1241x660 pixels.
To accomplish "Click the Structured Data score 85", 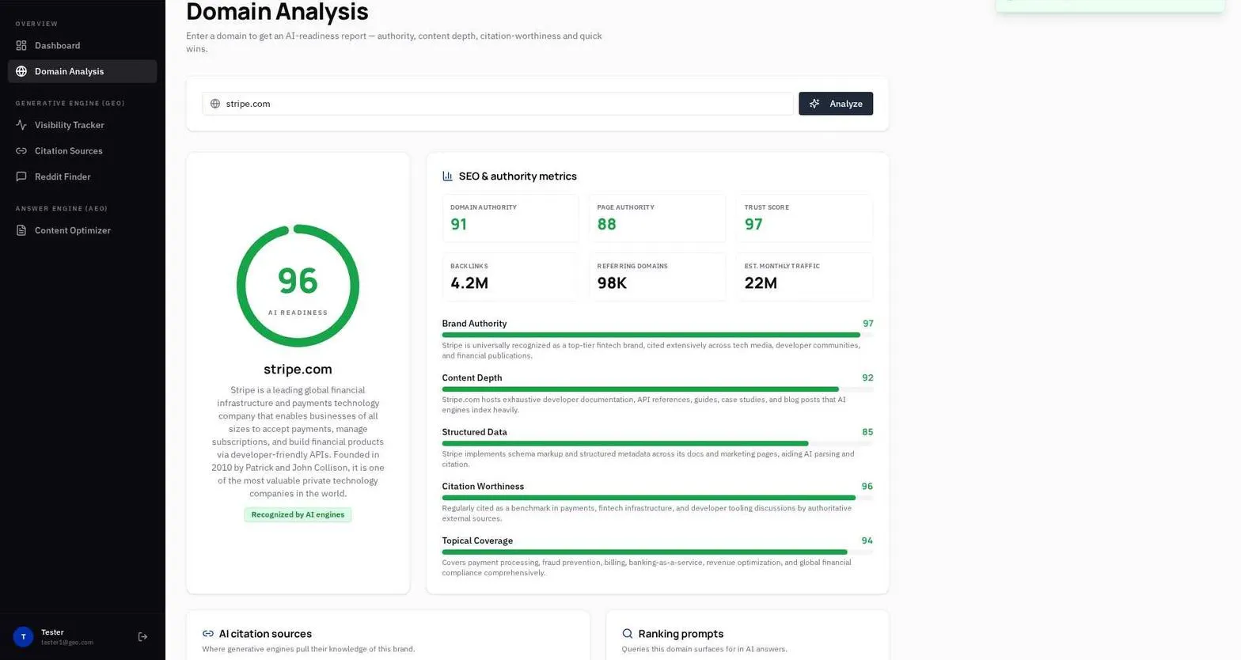I will pyautogui.click(x=867, y=432).
